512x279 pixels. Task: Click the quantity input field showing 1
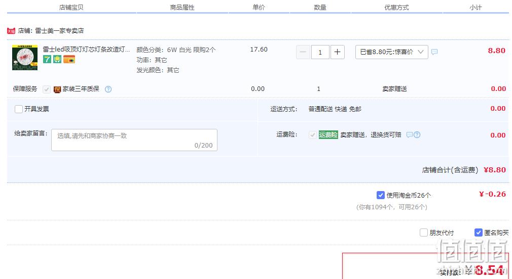coord(320,52)
